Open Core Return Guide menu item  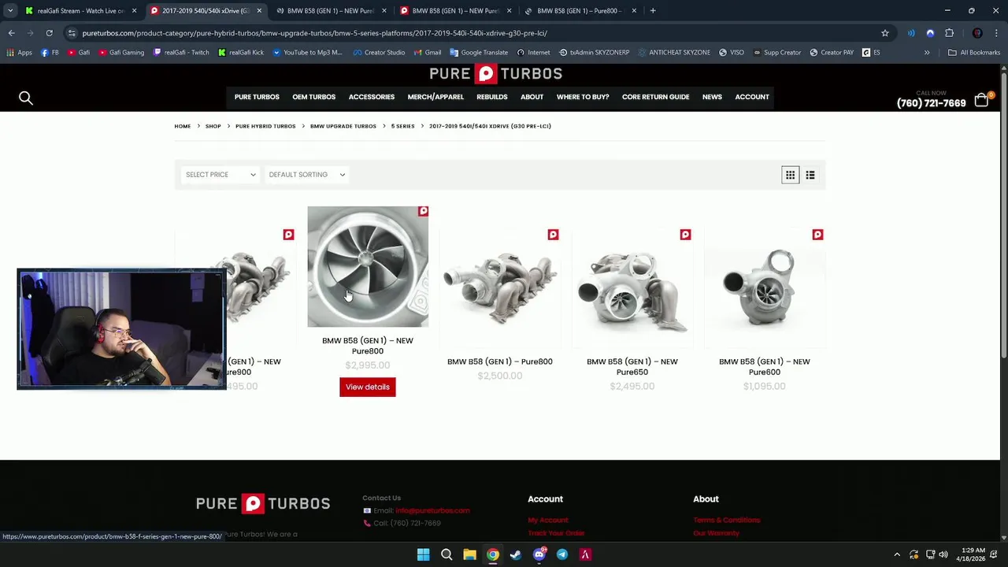tap(655, 97)
